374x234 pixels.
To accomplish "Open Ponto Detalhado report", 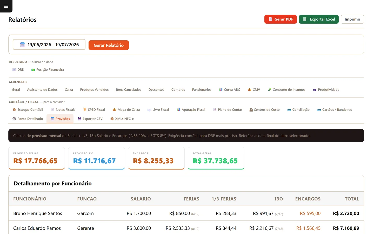I will pos(28,119).
